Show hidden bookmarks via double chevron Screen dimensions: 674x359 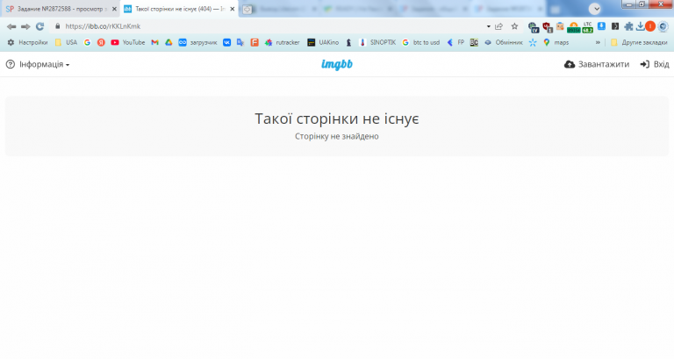coord(598,42)
